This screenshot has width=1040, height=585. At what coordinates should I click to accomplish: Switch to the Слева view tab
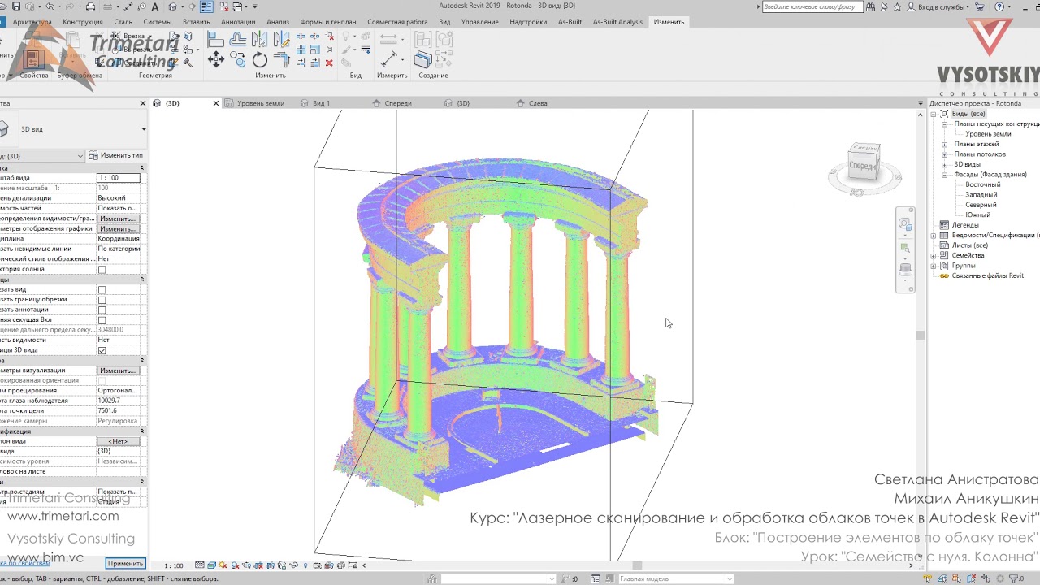pyautogui.click(x=538, y=103)
